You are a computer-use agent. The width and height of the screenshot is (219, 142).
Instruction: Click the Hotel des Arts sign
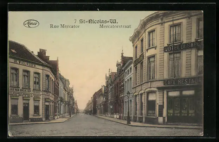tap(183, 46)
